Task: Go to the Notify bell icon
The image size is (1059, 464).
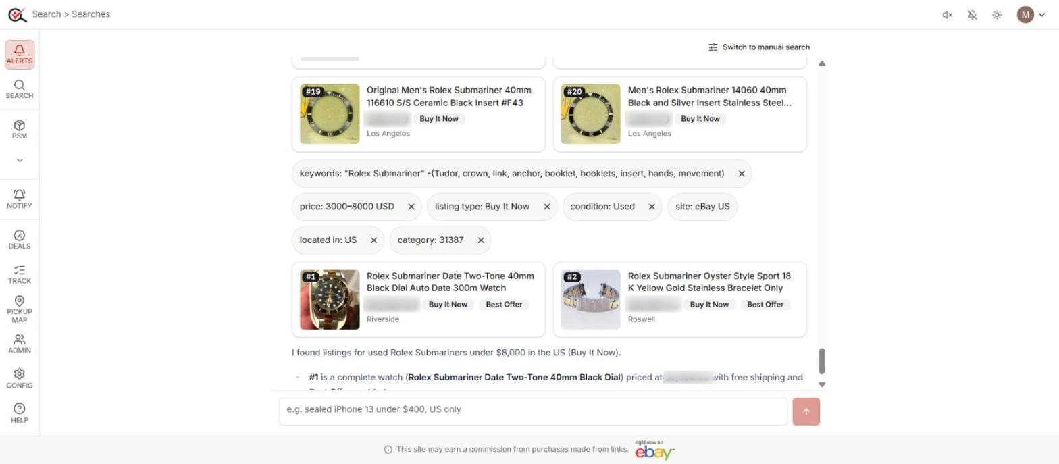Action: click(20, 199)
